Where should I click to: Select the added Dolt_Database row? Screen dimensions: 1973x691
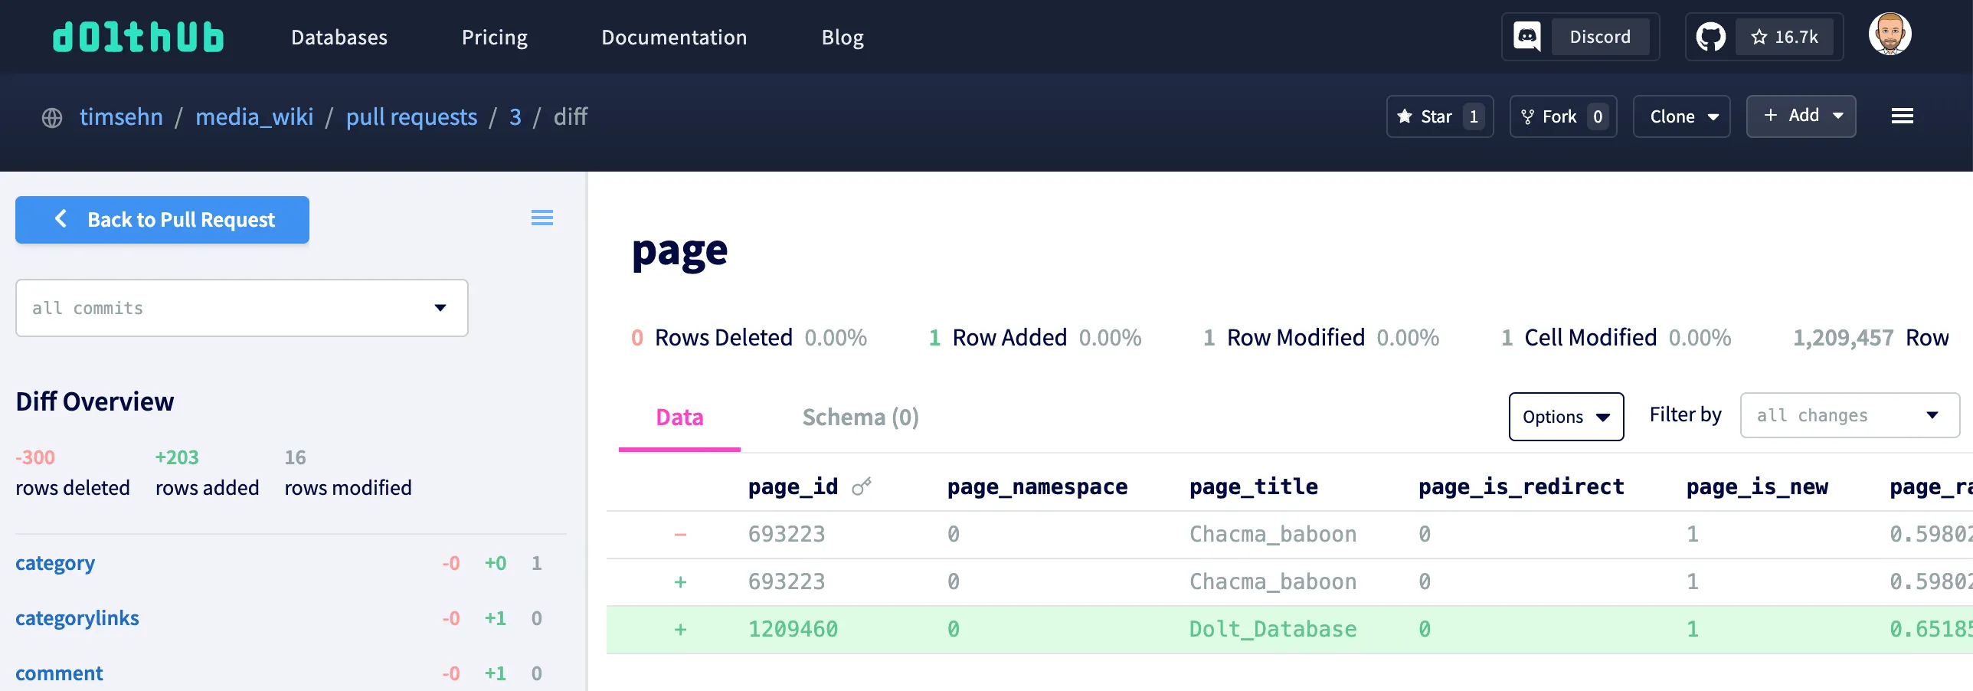click(1271, 629)
